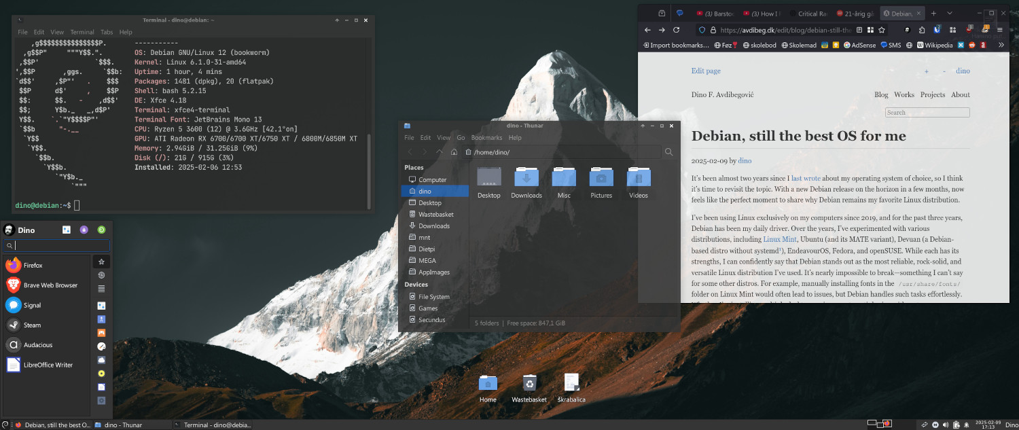Open Firefox hamburger application menu
Screen dimensions: 1019x430
click(x=1000, y=30)
